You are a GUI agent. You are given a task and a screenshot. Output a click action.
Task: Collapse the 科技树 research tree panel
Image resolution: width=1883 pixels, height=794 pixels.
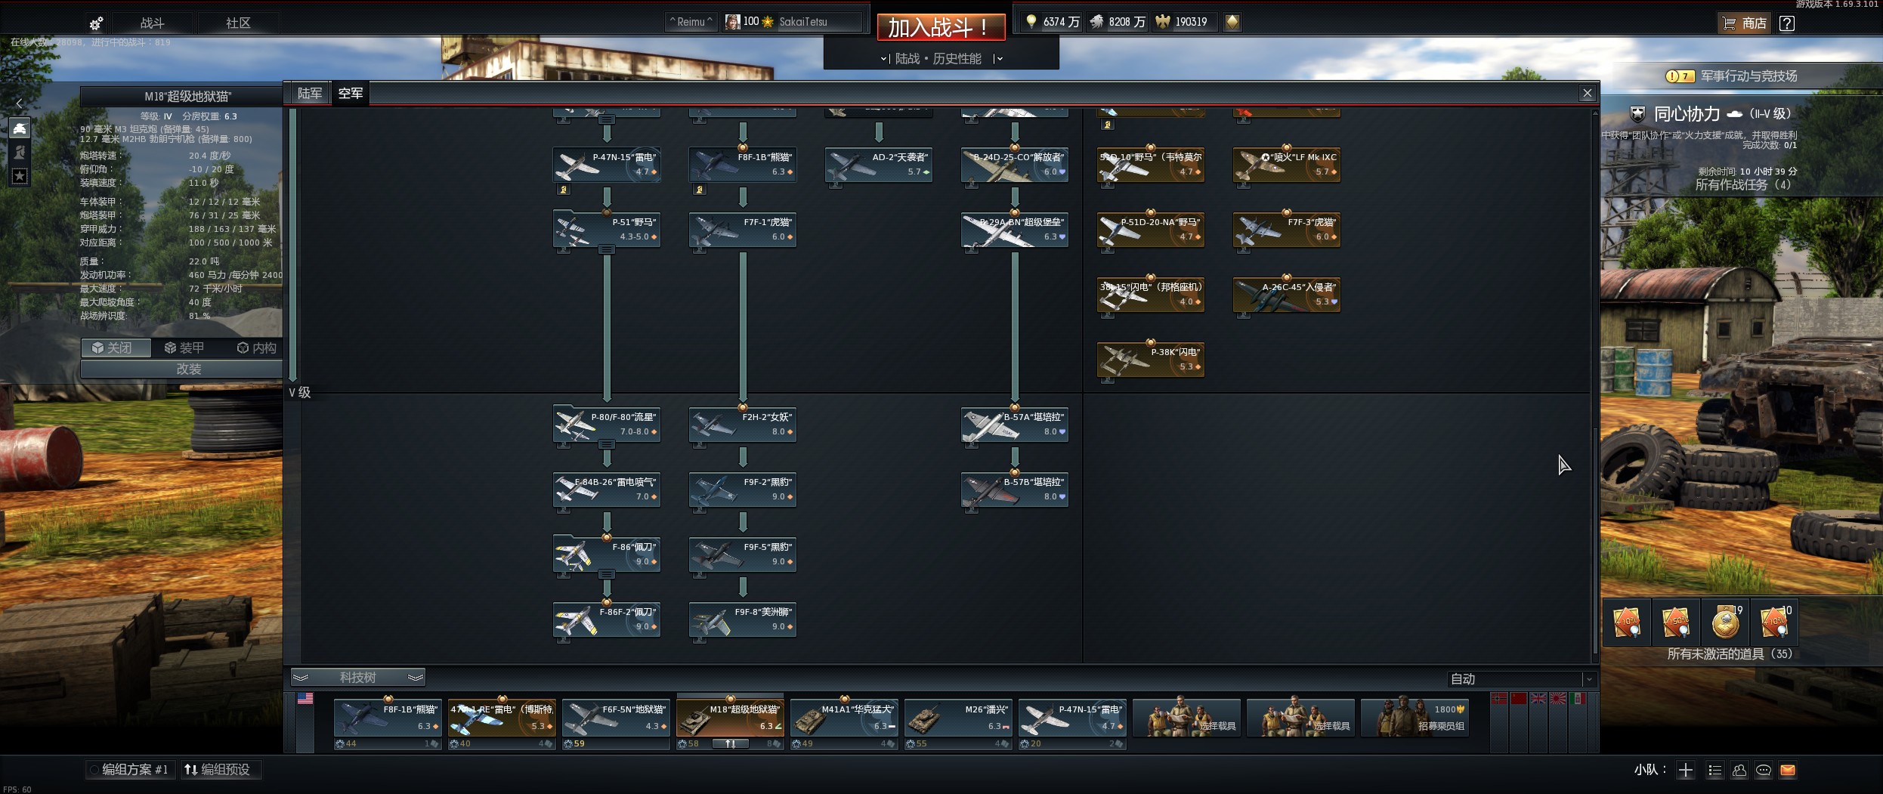click(358, 678)
